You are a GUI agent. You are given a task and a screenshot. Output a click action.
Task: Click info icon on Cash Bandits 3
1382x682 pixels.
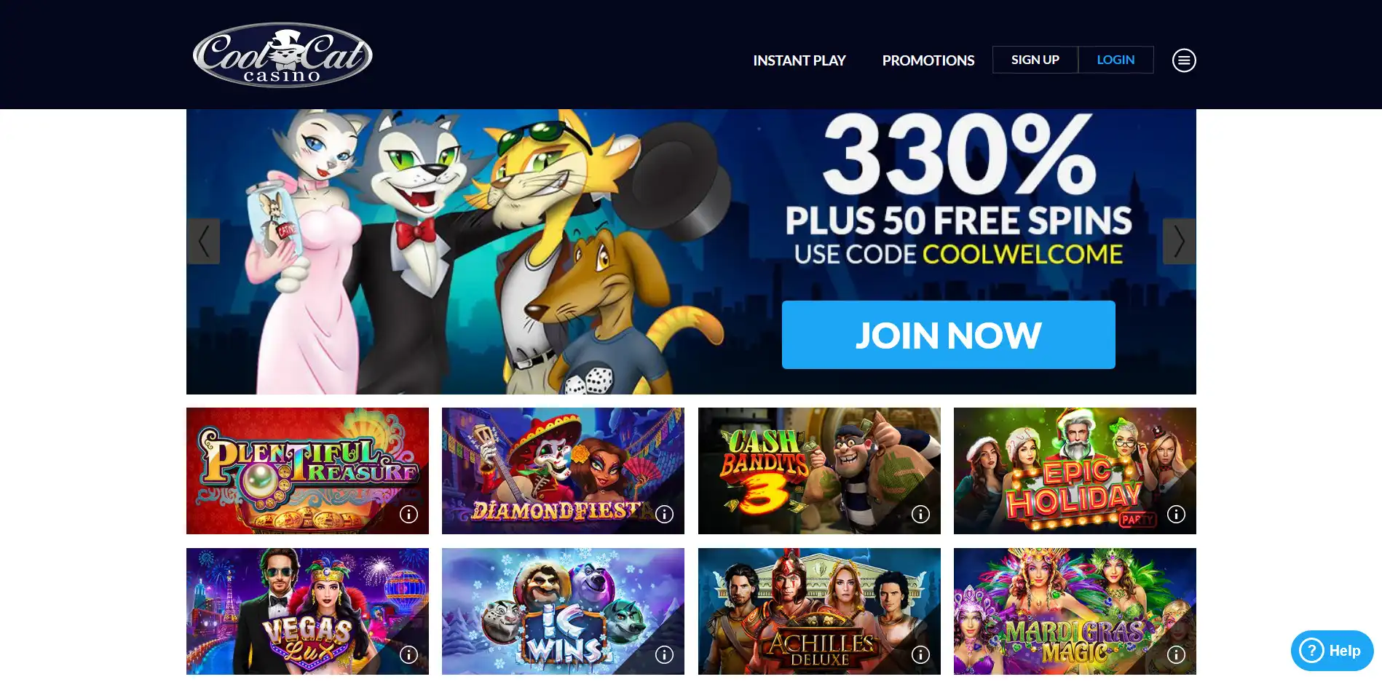coord(920,515)
